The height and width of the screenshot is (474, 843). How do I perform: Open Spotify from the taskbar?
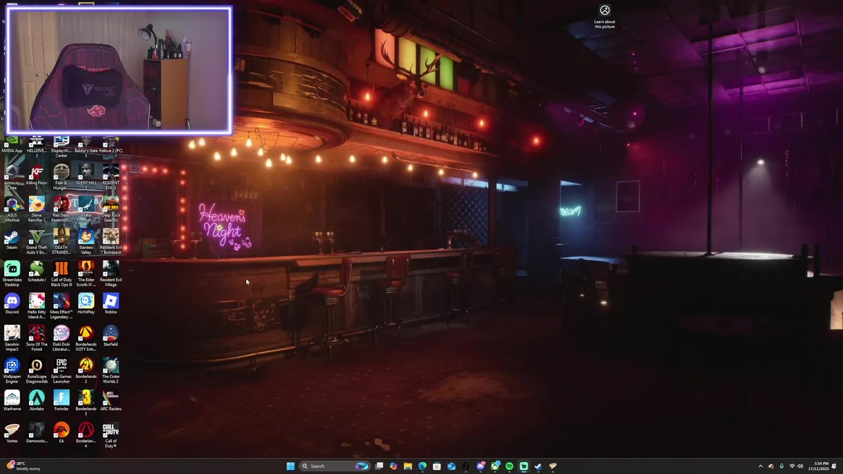509,466
